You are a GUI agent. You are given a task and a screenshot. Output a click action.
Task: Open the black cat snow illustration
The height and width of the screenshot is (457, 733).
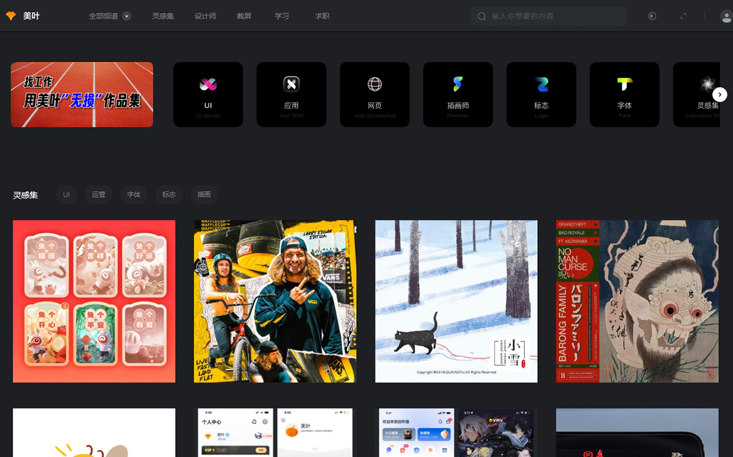point(456,301)
